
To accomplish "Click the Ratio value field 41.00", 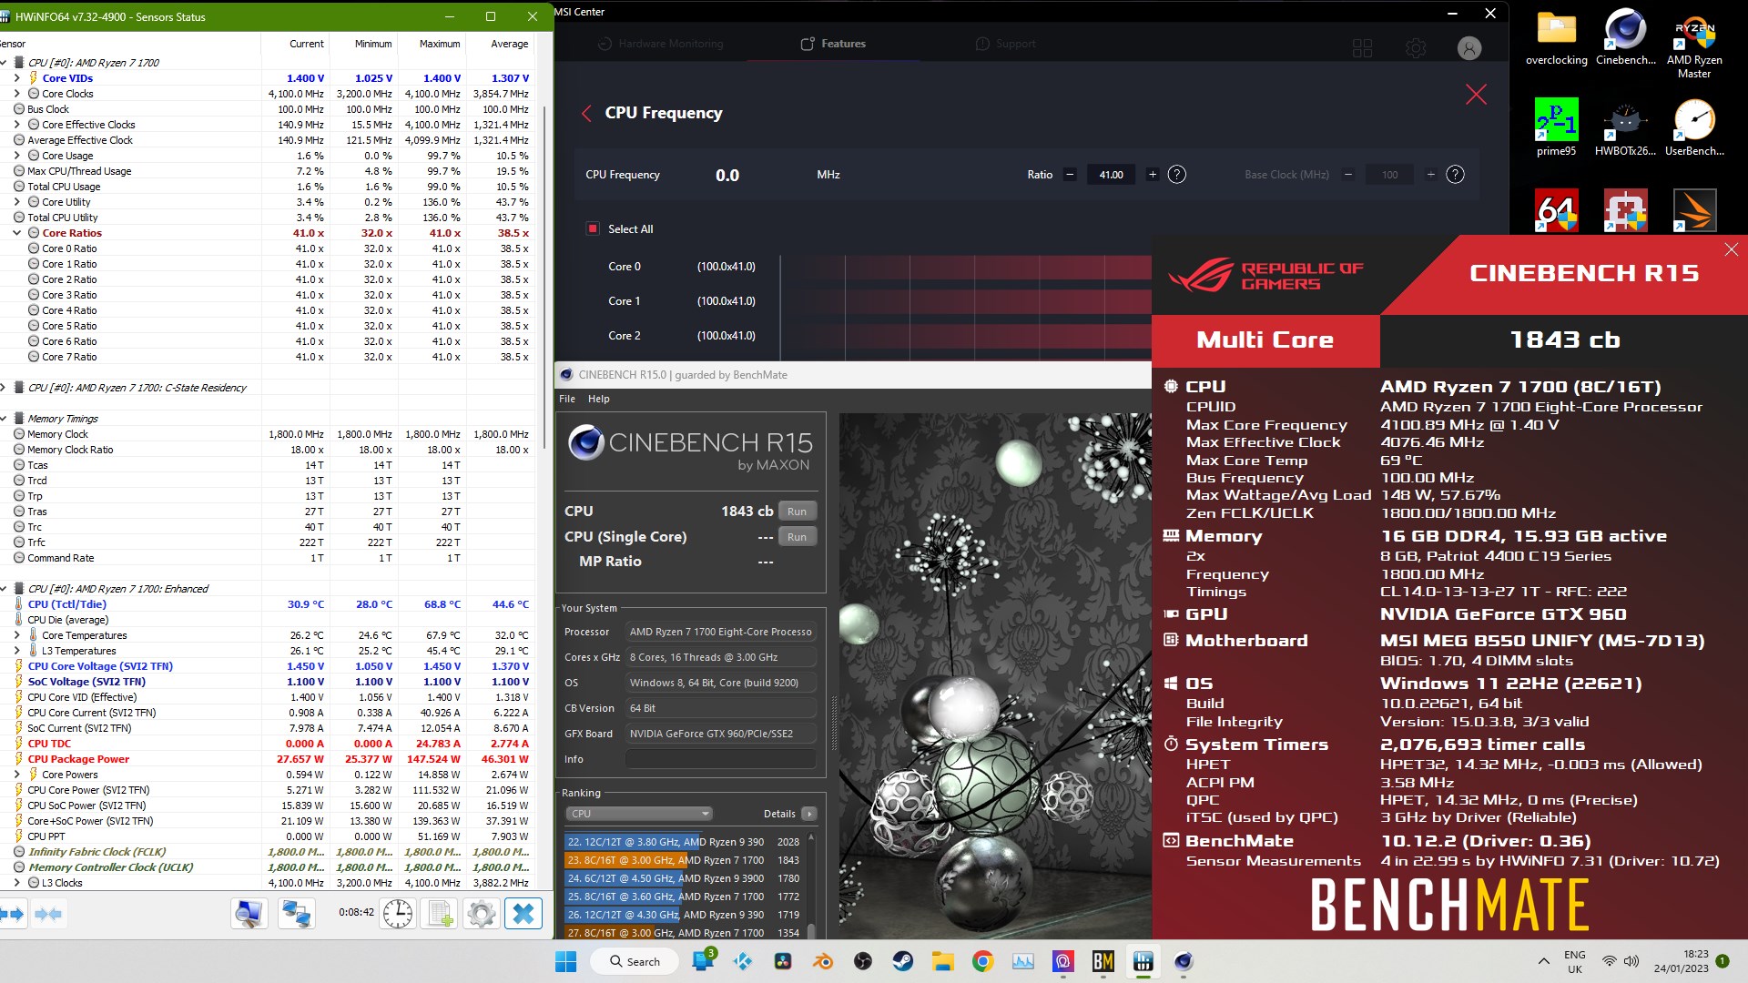I will pyautogui.click(x=1111, y=175).
